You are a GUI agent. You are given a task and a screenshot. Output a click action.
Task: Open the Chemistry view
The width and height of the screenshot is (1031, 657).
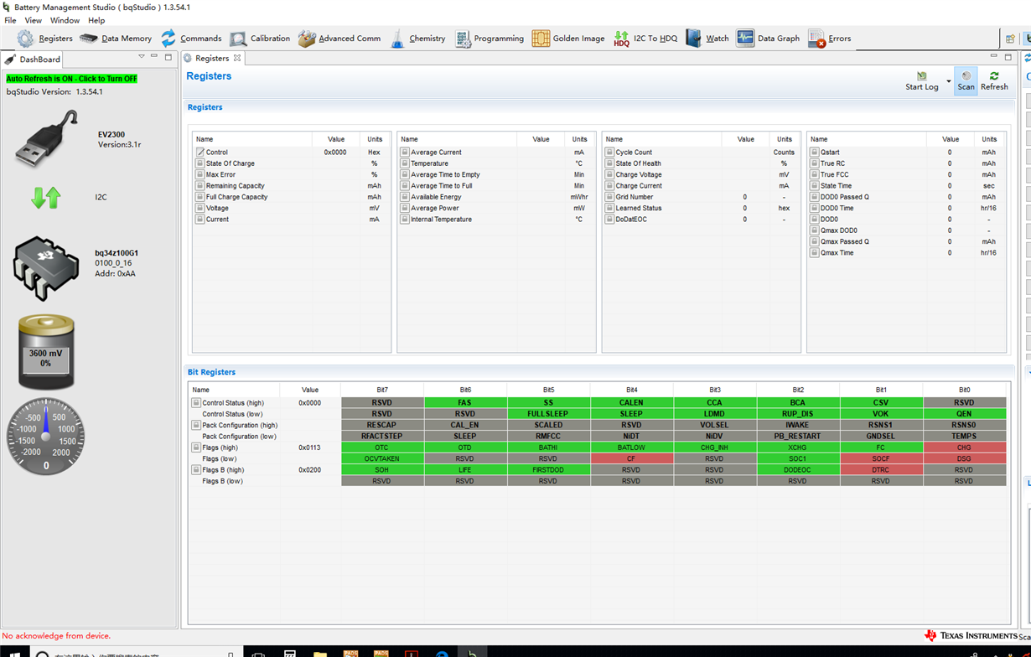[417, 39]
